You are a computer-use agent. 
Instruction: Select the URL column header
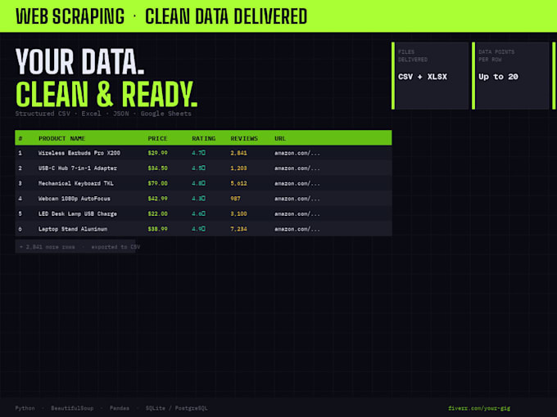[x=280, y=138]
